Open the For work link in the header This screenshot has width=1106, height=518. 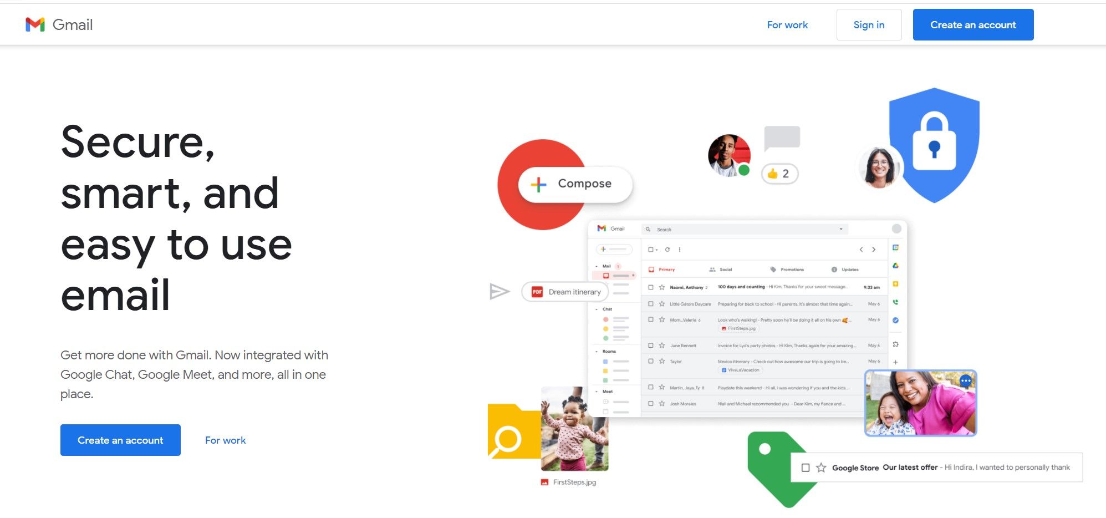click(787, 25)
